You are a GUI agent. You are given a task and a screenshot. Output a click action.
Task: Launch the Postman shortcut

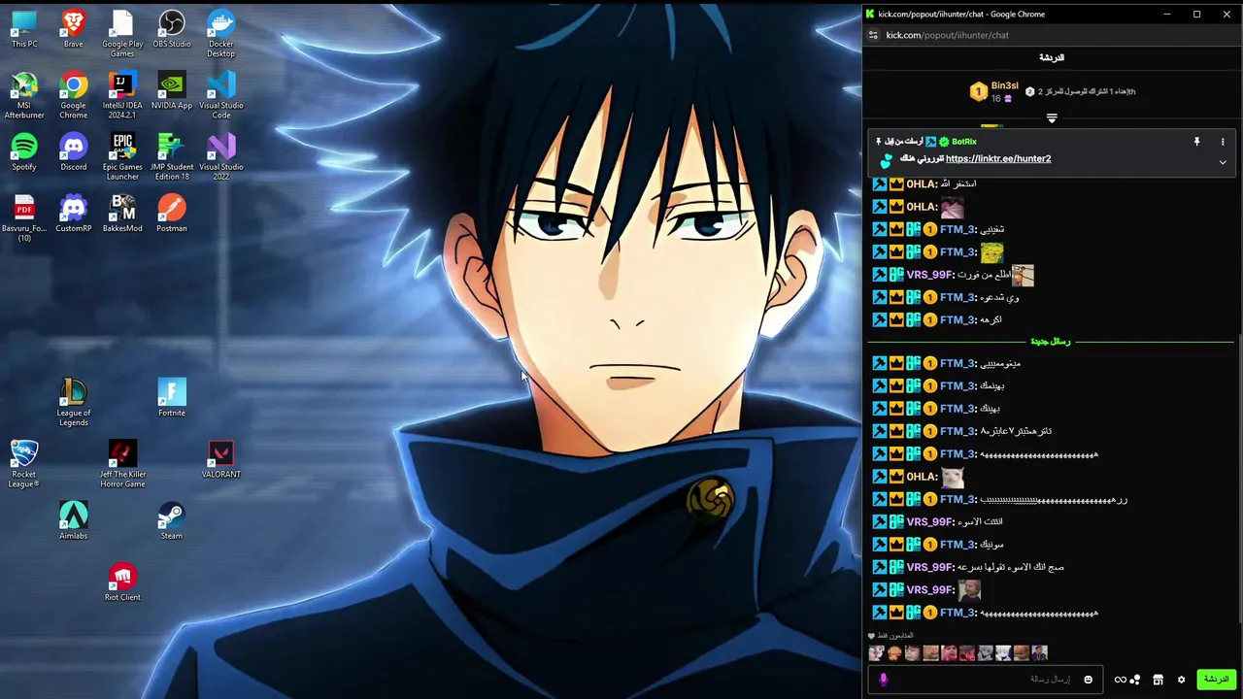pos(172,213)
